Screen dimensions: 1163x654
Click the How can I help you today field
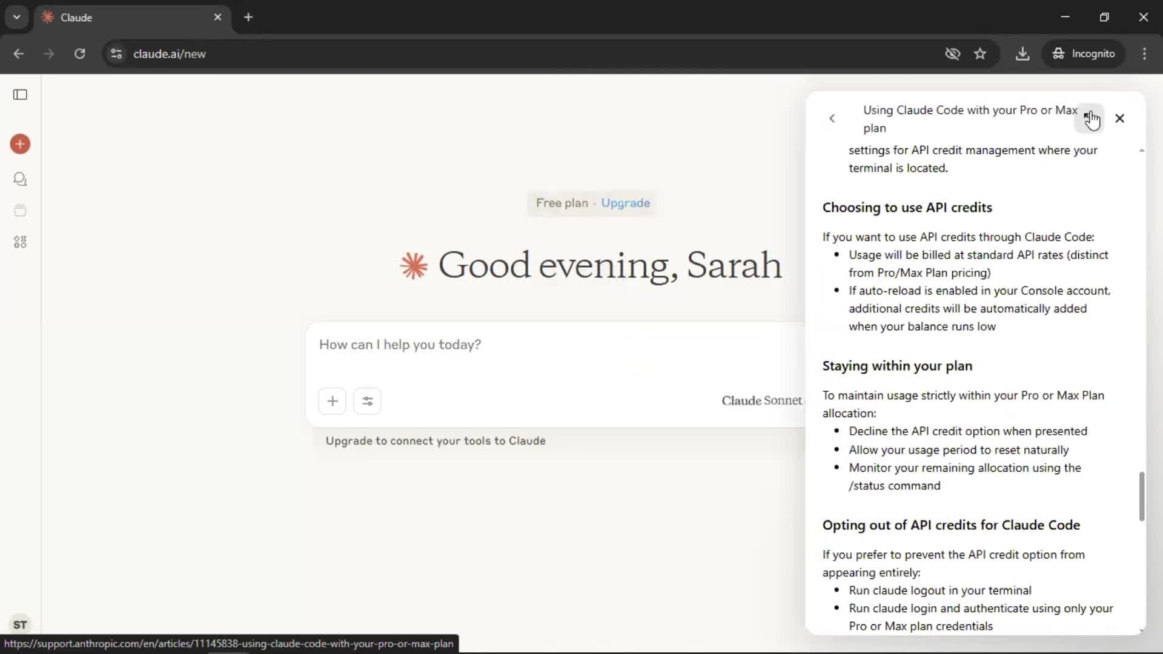coord(400,345)
